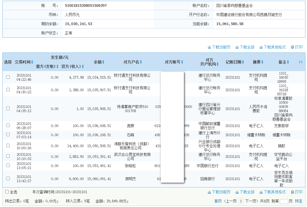Click account number 51001815208051506397
The width and height of the screenshot is (307, 207).
click(x=86, y=5)
